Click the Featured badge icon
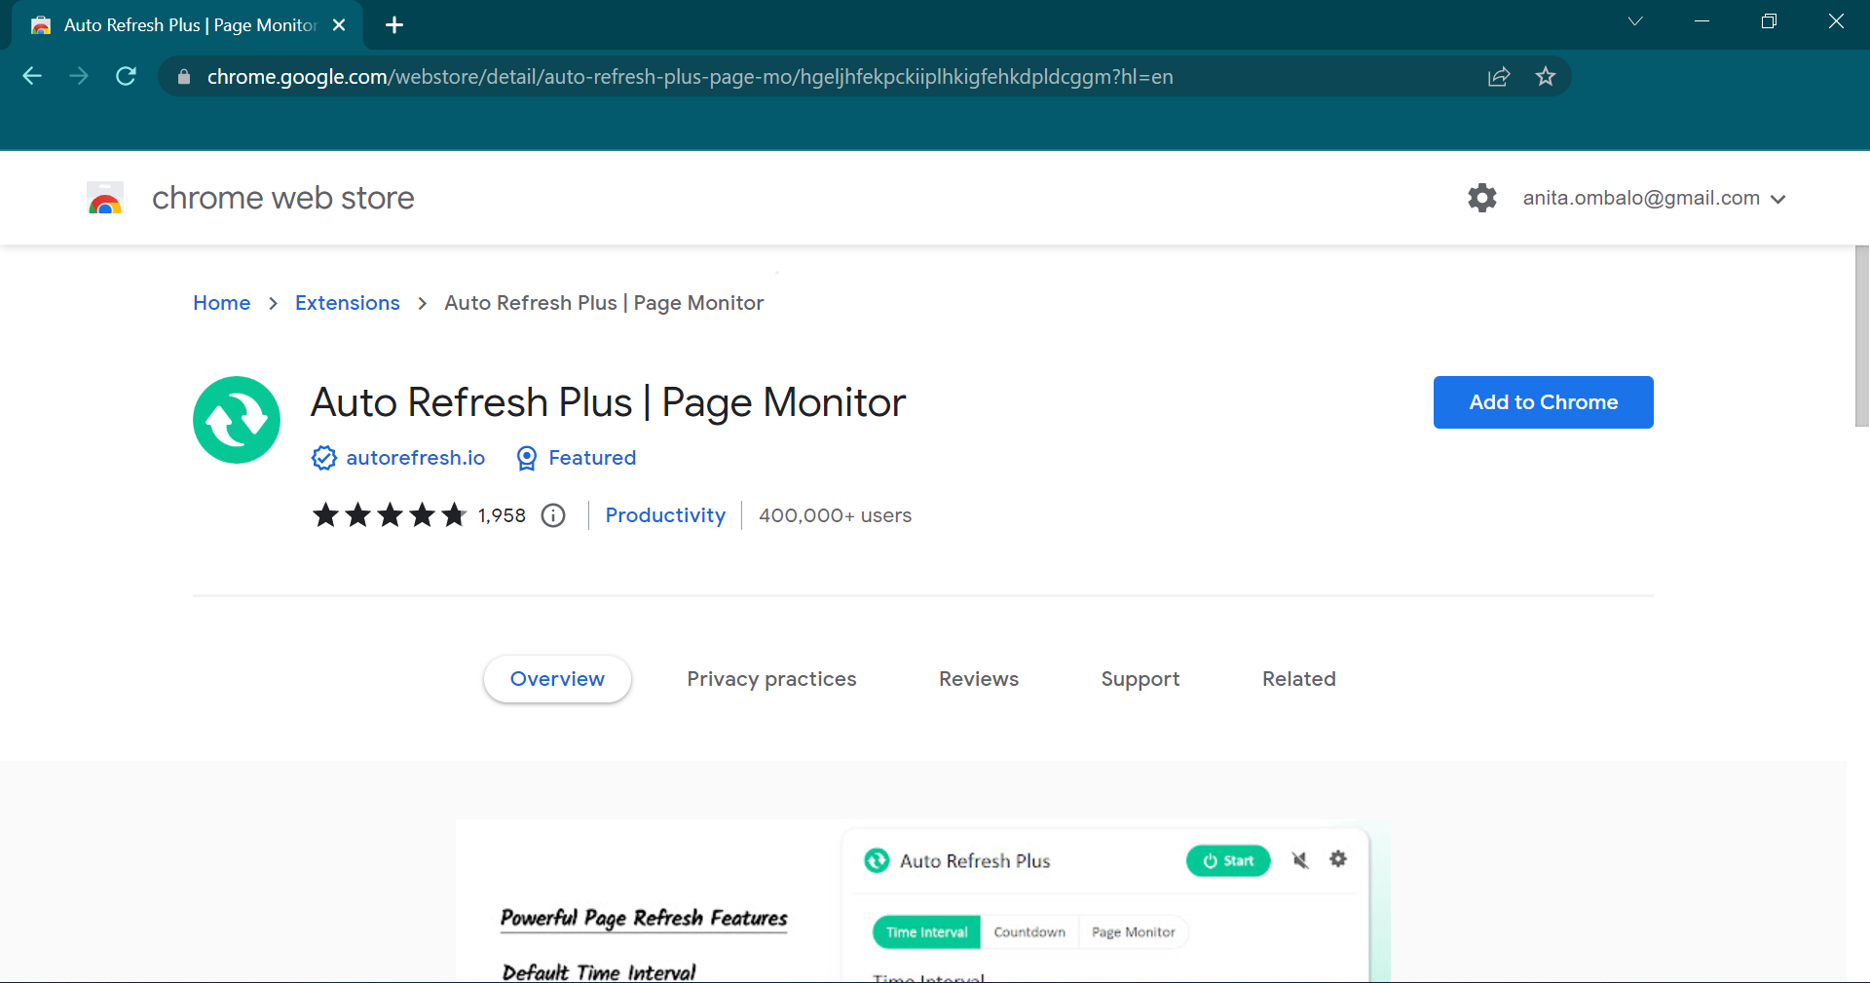This screenshot has width=1870, height=983. (527, 458)
